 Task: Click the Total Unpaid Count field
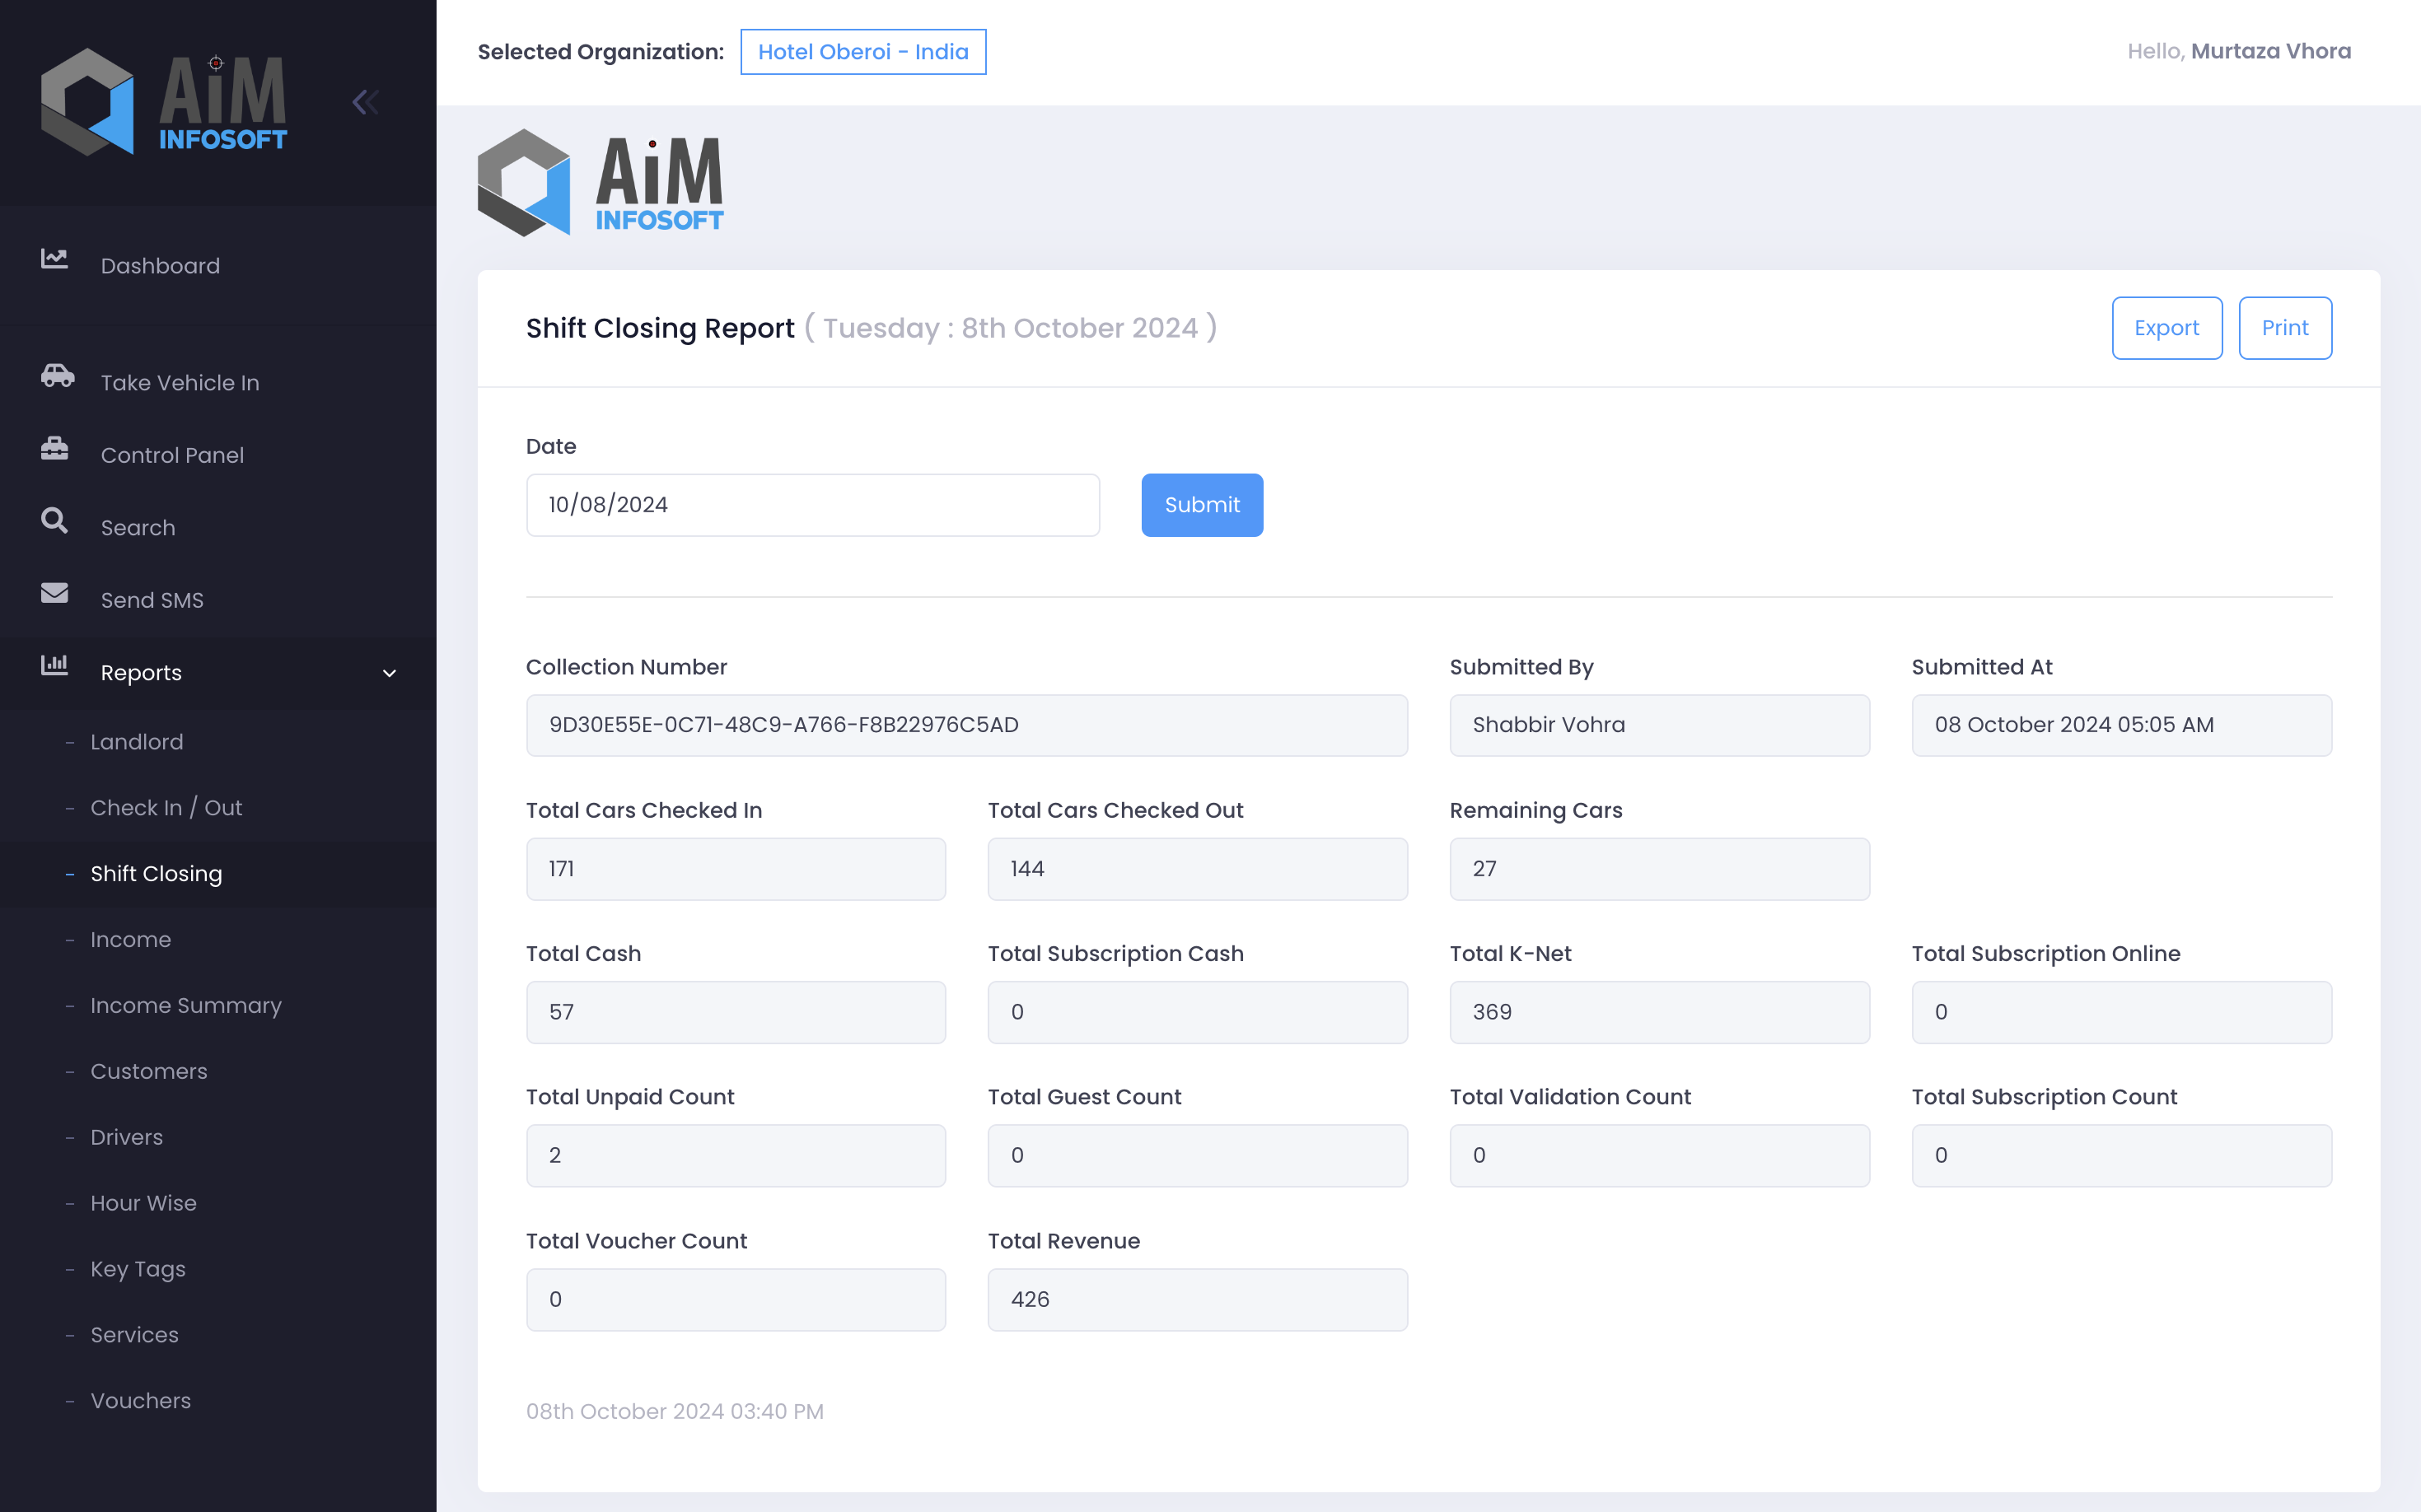736,1156
